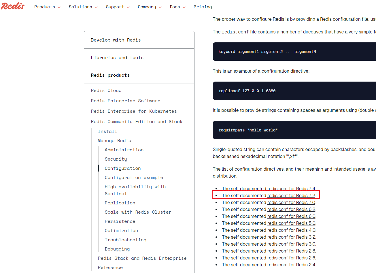This screenshot has height=273, width=376.
Task: Open Debugging sidebar page
Action: [117, 249]
